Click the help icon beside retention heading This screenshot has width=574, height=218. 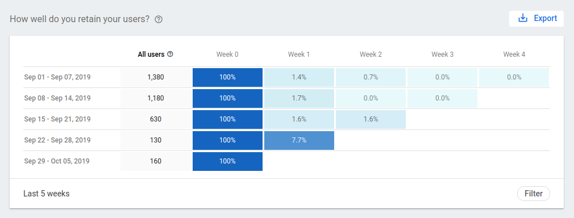pos(159,19)
